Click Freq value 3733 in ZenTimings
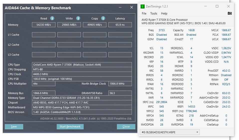The image size is (239, 140). [x=162, y=30]
